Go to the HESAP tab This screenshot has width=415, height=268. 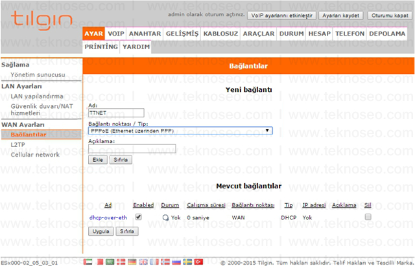click(320, 34)
